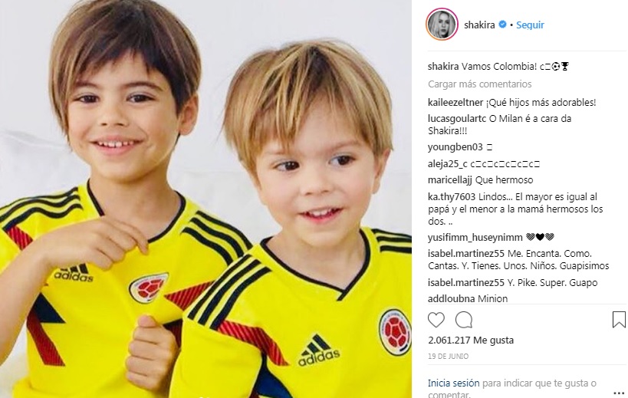View the 2.061.217 Me gusta likes list
This screenshot has width=628, height=398.
(471, 340)
